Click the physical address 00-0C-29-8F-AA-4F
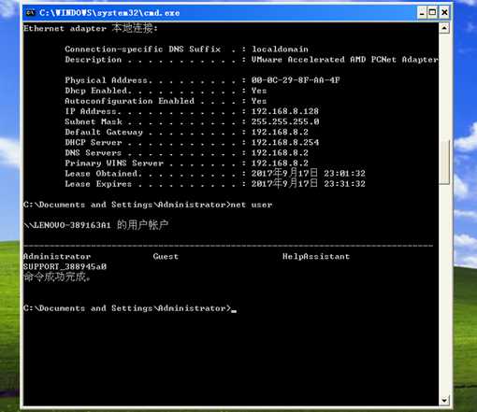This screenshot has width=477, height=412. (296, 80)
